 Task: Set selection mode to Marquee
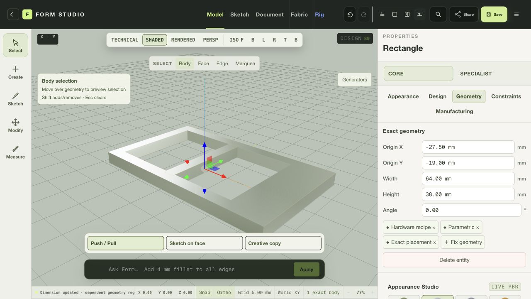(x=245, y=64)
